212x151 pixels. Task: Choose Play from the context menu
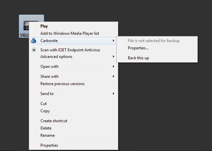44,26
